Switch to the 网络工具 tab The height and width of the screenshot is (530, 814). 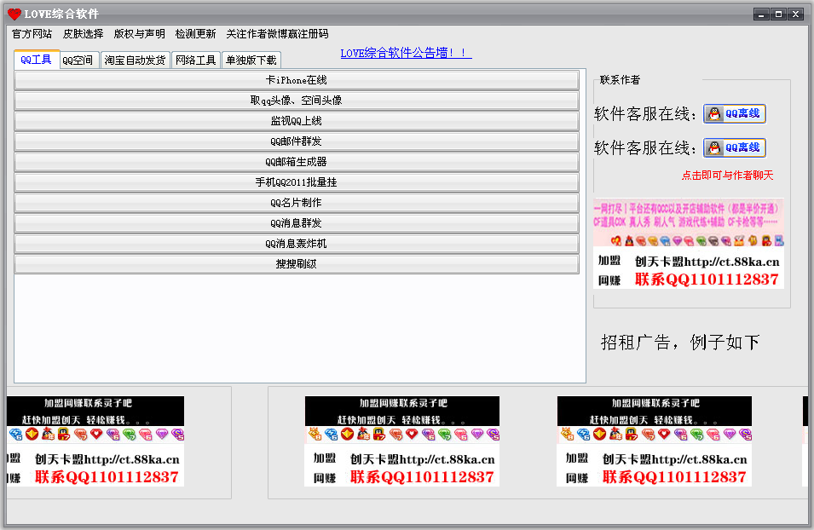(x=196, y=60)
